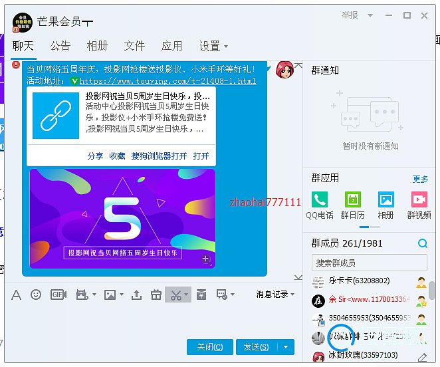
Task: Expand the group video options arrow
Action: coord(94,295)
